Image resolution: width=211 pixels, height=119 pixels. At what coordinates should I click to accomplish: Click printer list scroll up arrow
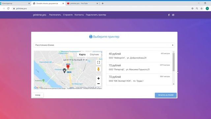[174, 52]
